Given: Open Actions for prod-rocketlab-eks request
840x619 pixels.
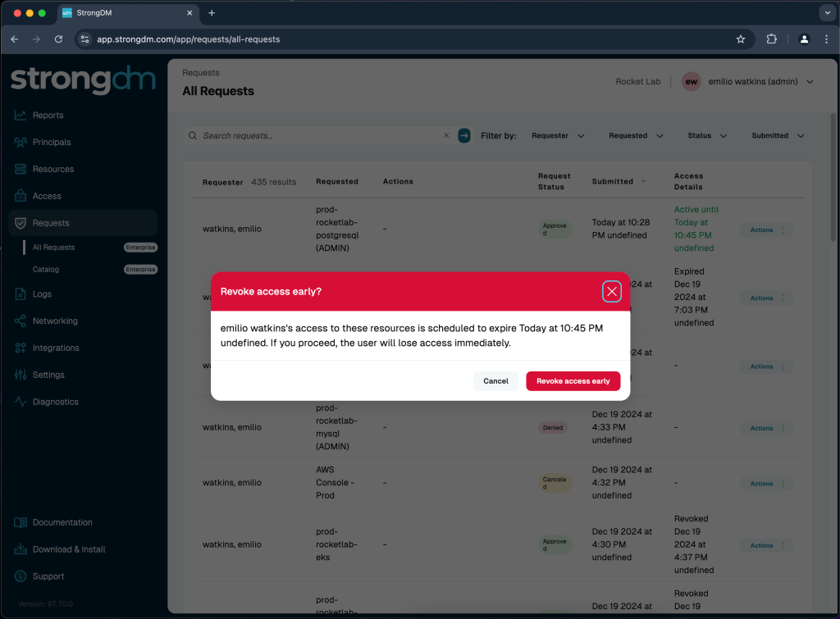Looking at the screenshot, I should (x=765, y=545).
